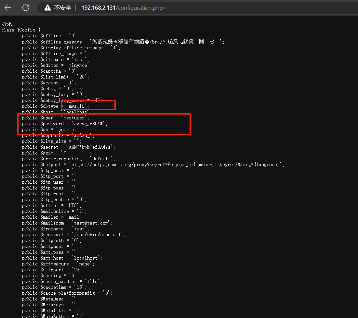Click the '$offline_message' line
The image size is (358, 318).
(123, 42)
